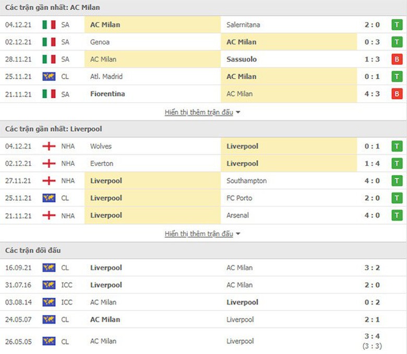The image size is (407, 354).
Task: Click the 4 : 3 score of Fiorentina match
Action: 373,94
